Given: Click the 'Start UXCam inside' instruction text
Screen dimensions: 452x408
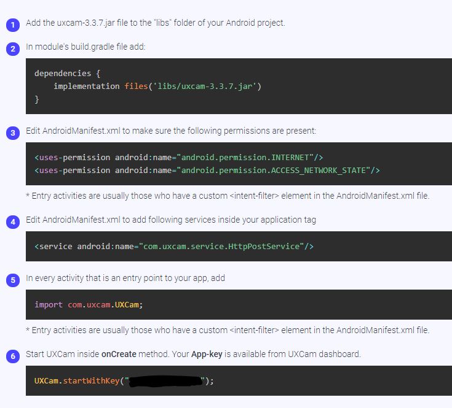Looking at the screenshot, I should (x=193, y=354).
